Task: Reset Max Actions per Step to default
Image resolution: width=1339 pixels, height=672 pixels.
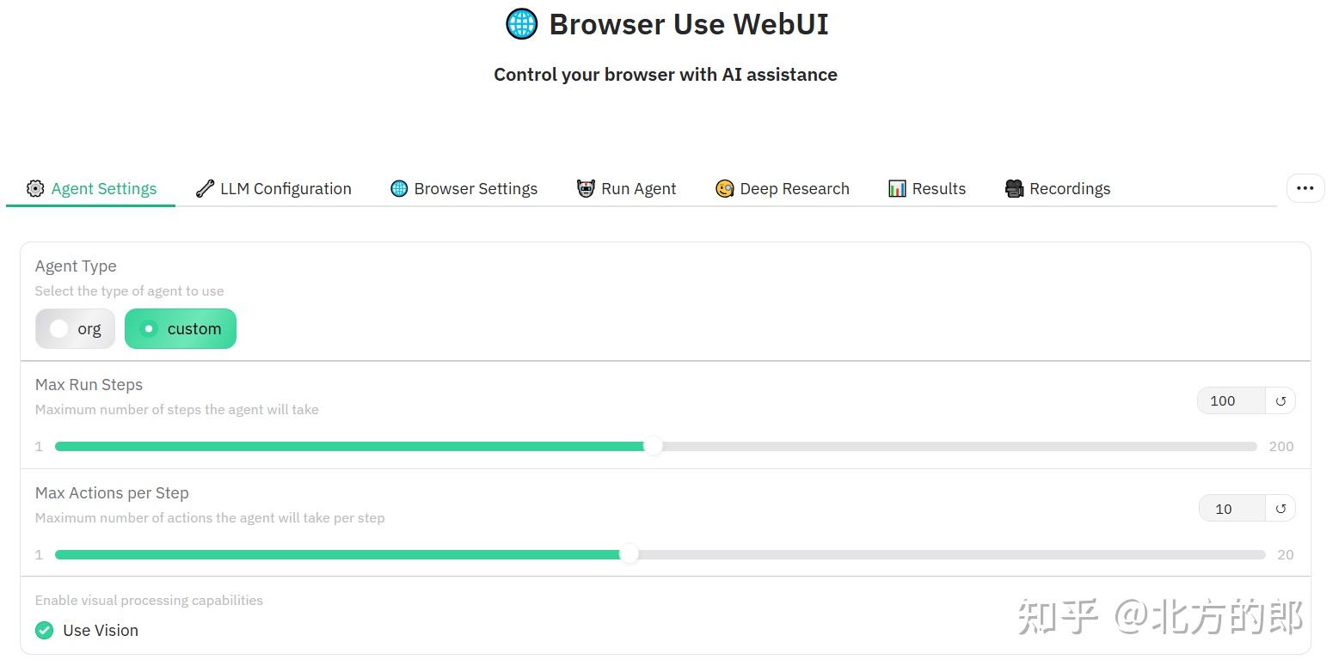Action: coord(1281,508)
